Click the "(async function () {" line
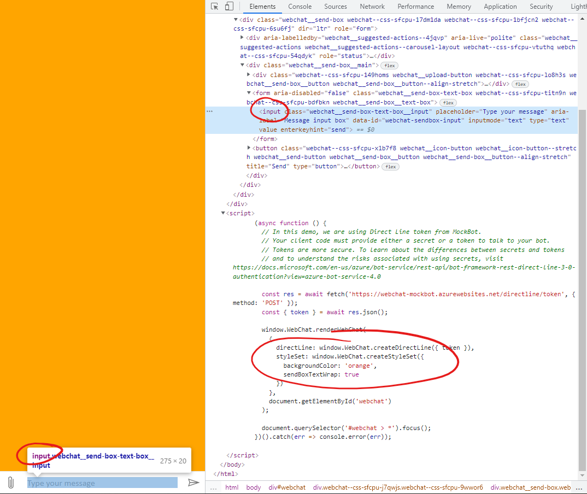The image size is (587, 494). tap(291, 222)
